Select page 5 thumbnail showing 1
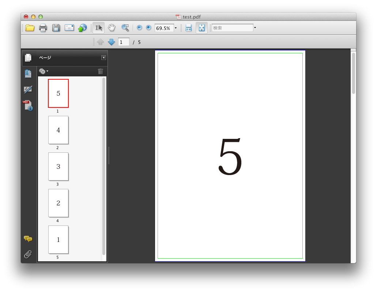 (58, 240)
